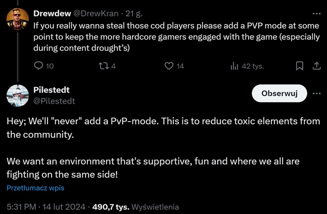Open view analytics icon showing 42 tys.
This screenshot has width=327, height=214.
click(234, 66)
